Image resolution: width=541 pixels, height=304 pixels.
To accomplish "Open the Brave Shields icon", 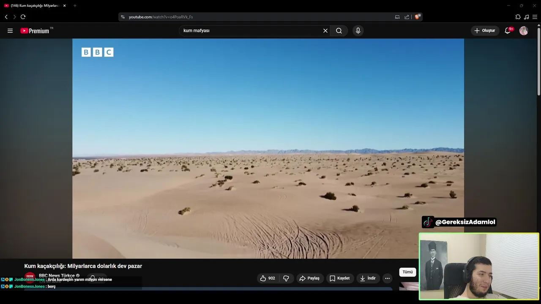I will pos(417,17).
